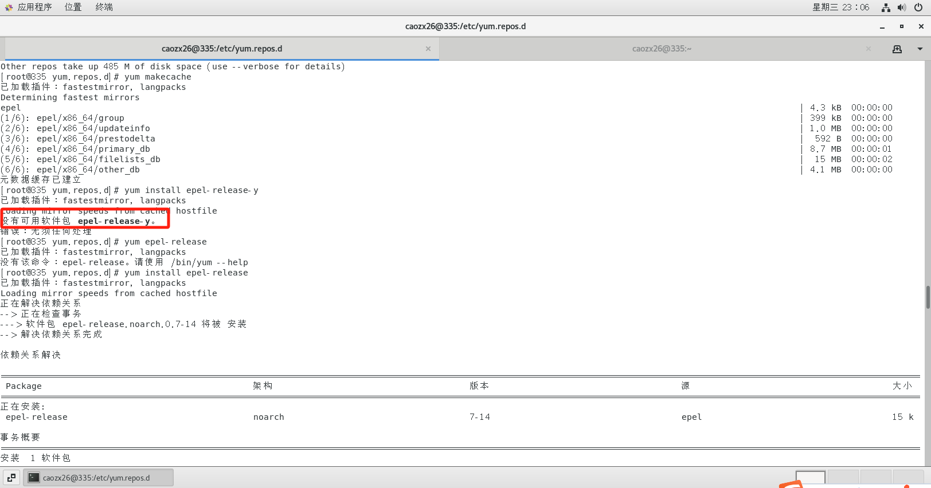Click the GNOME foot activities icon

click(x=9, y=7)
